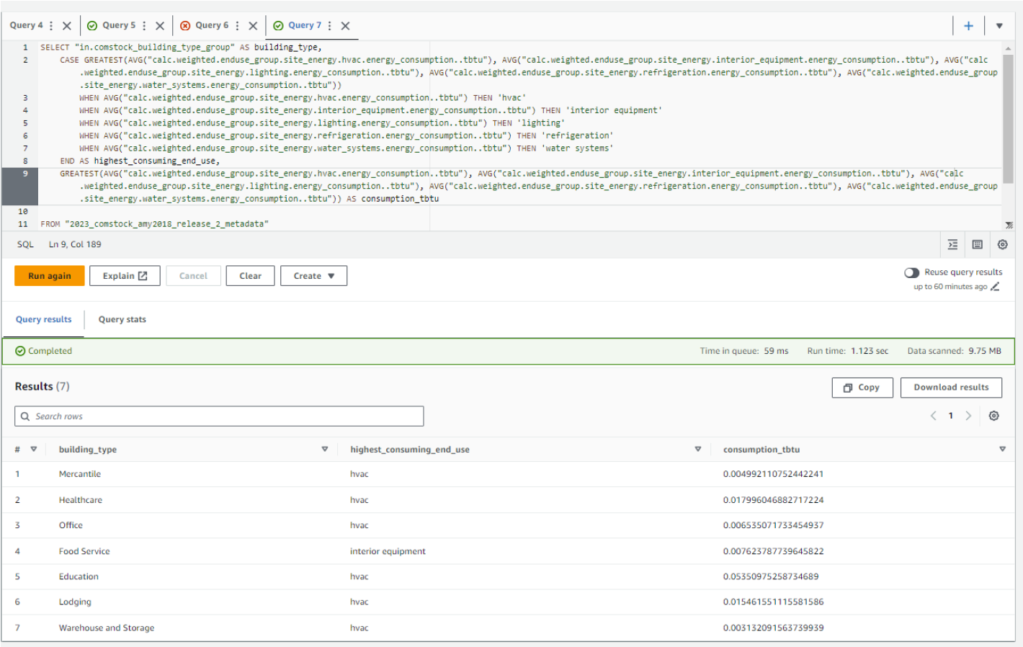Viewport: 1023px width, 647px height.
Task: Click the format query icon in status bar
Action: 952,245
